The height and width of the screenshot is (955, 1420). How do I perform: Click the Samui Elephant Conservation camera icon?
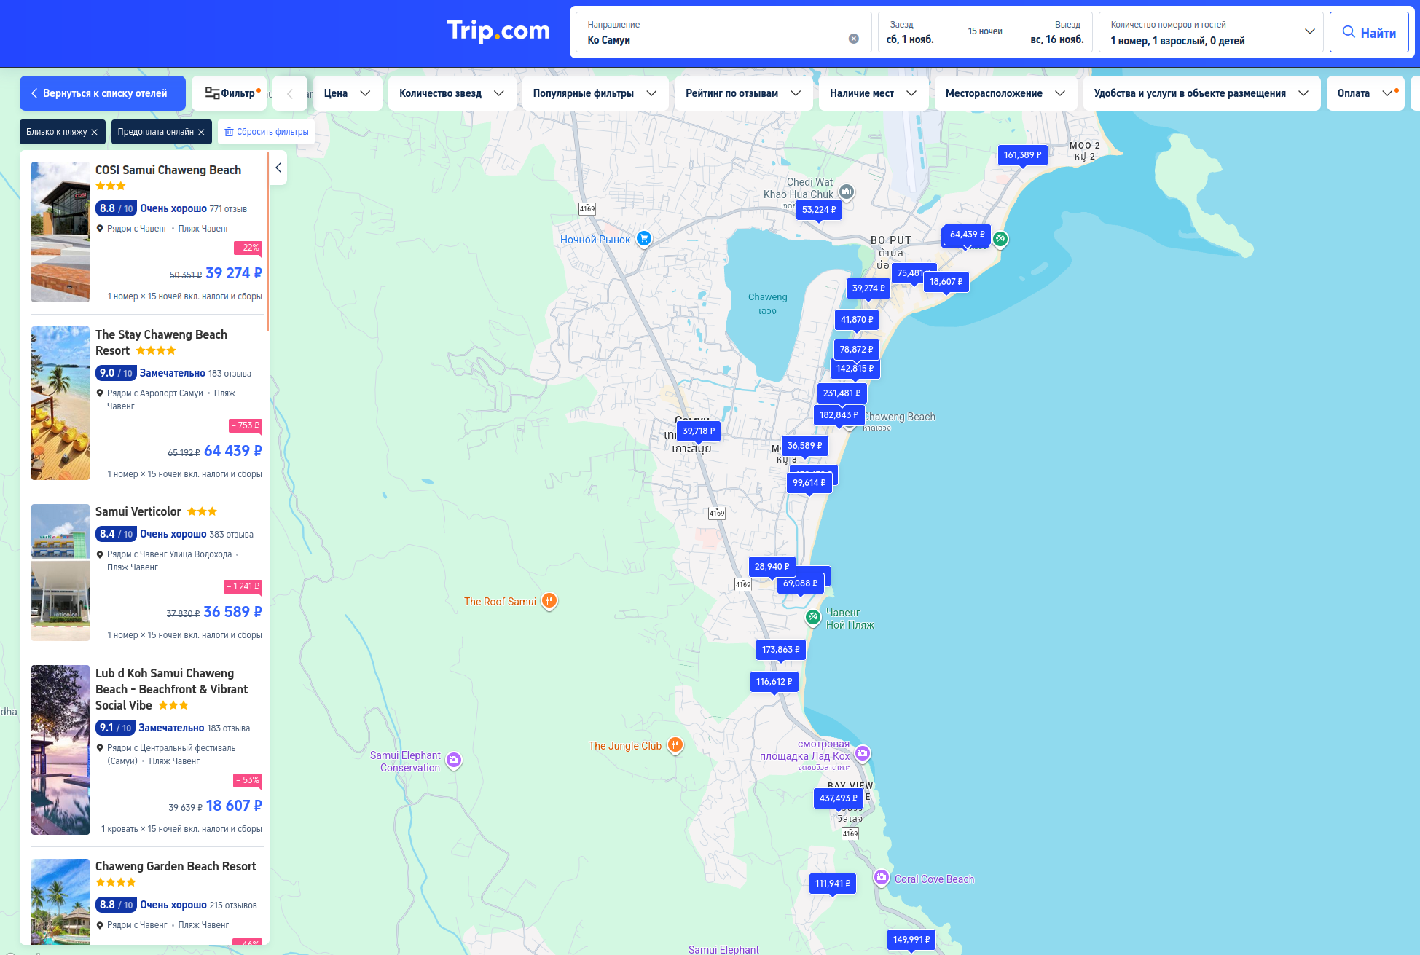click(x=454, y=761)
